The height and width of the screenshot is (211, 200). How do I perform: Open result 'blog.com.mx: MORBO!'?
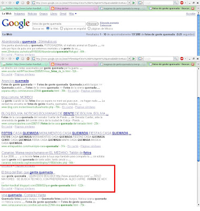tap(17, 97)
